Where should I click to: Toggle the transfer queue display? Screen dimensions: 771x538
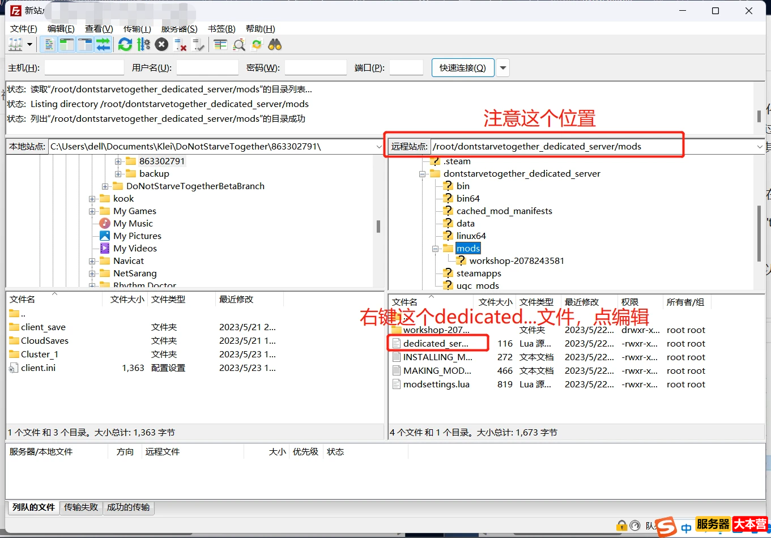pos(103,44)
